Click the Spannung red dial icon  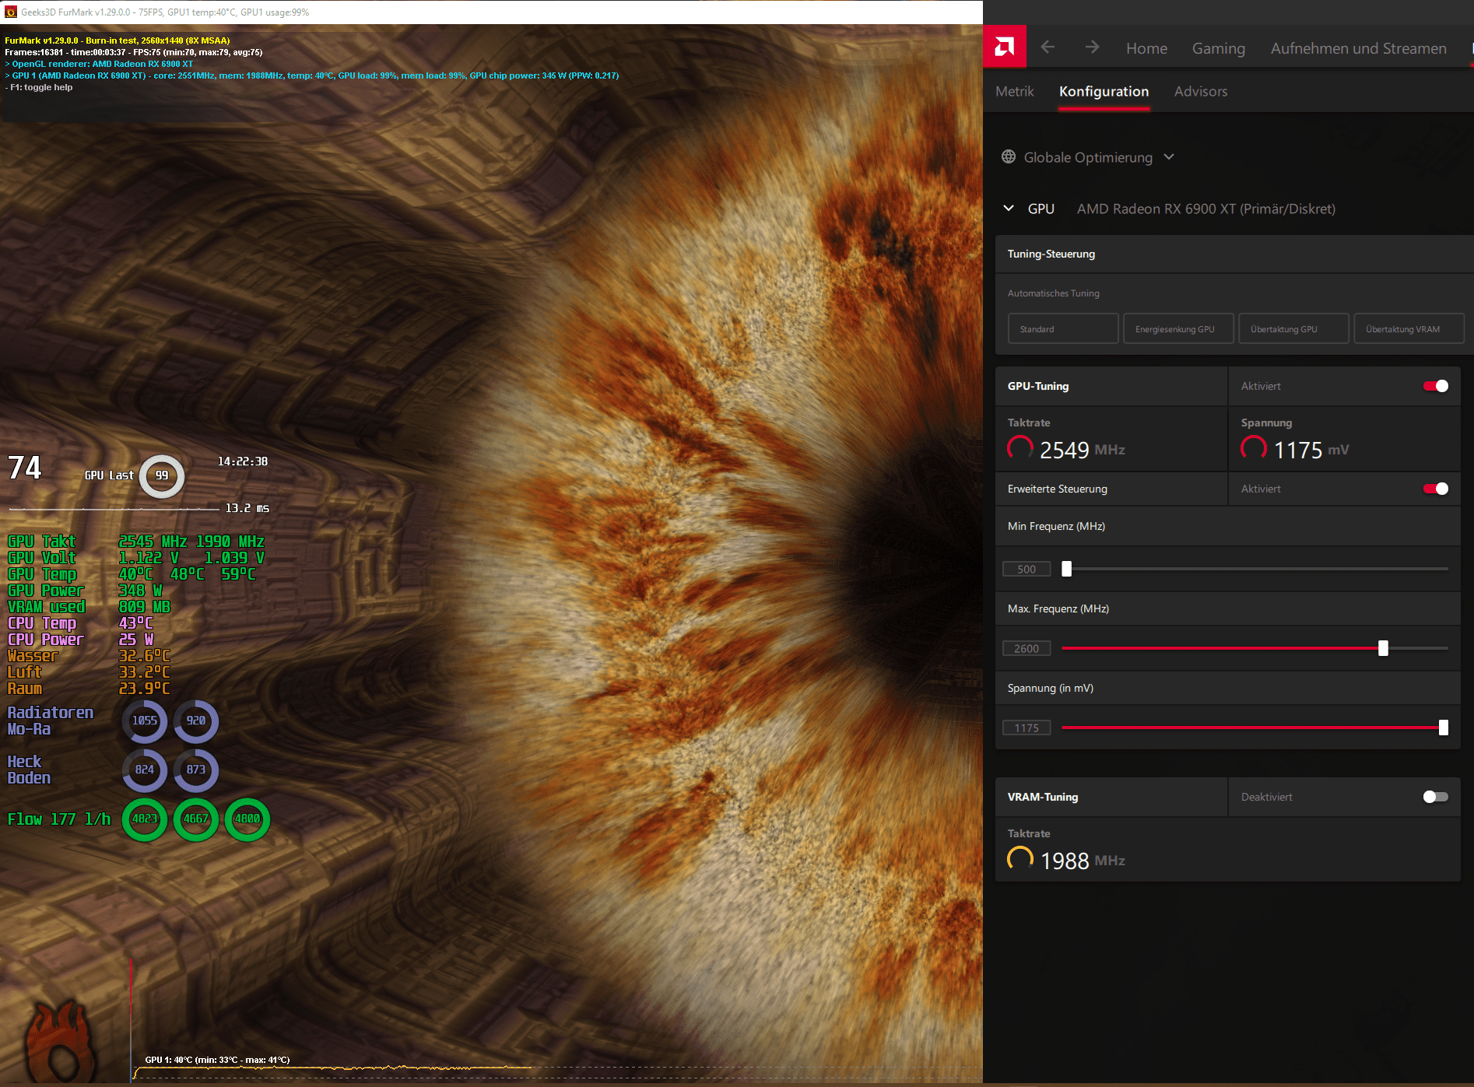(x=1254, y=448)
